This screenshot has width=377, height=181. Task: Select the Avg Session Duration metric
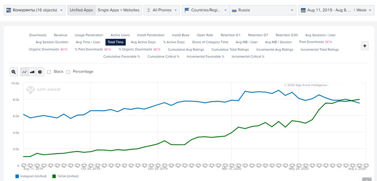[x=52, y=42]
